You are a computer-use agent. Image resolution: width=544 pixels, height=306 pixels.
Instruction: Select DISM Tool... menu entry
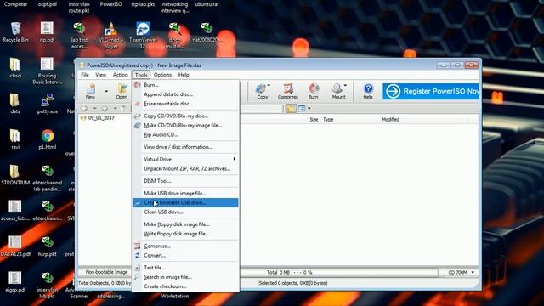tap(185, 181)
